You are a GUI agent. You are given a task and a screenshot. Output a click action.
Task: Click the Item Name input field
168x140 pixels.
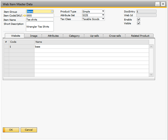coord(40,19)
